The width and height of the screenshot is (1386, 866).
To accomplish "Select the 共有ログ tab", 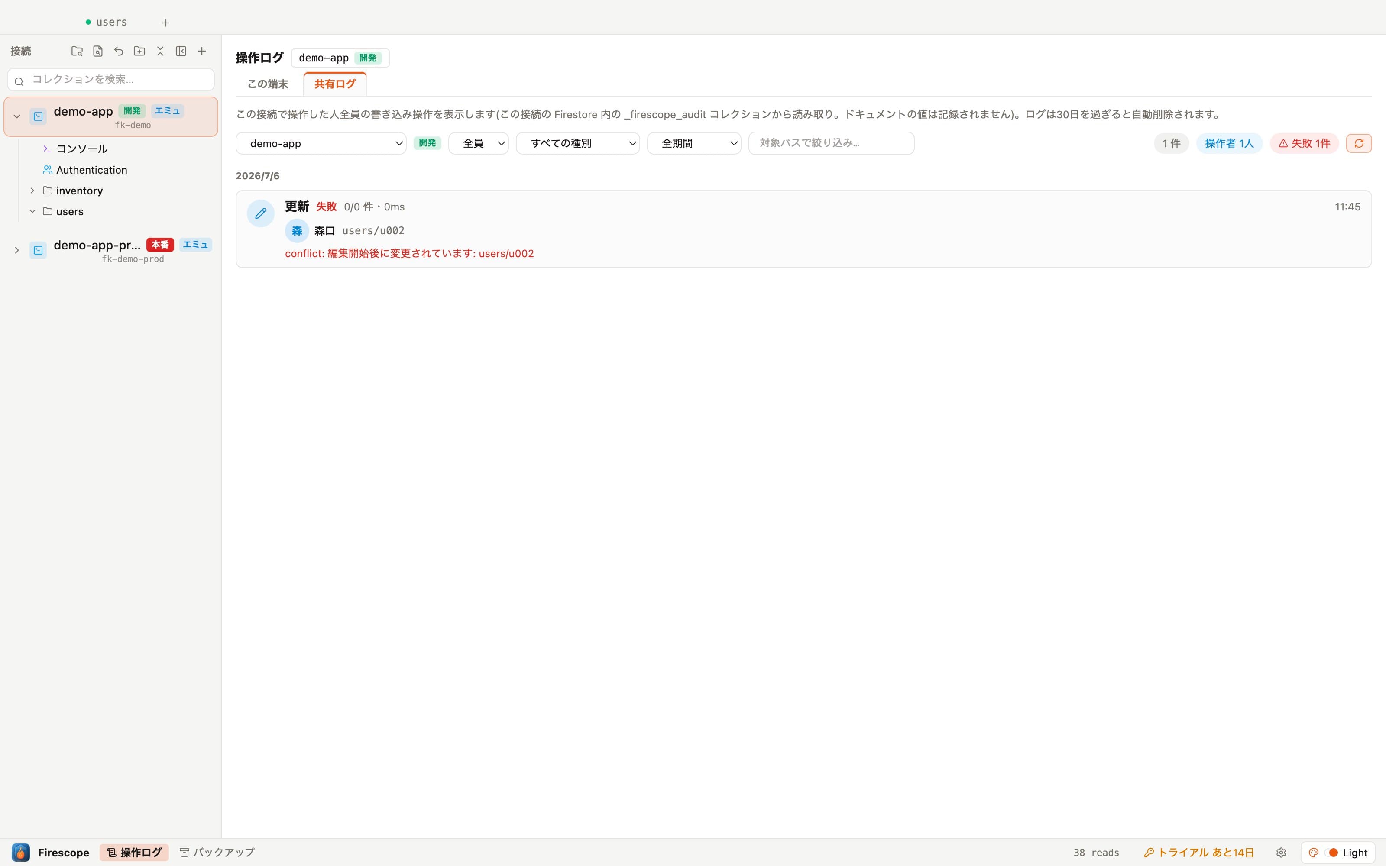I will pos(335,84).
